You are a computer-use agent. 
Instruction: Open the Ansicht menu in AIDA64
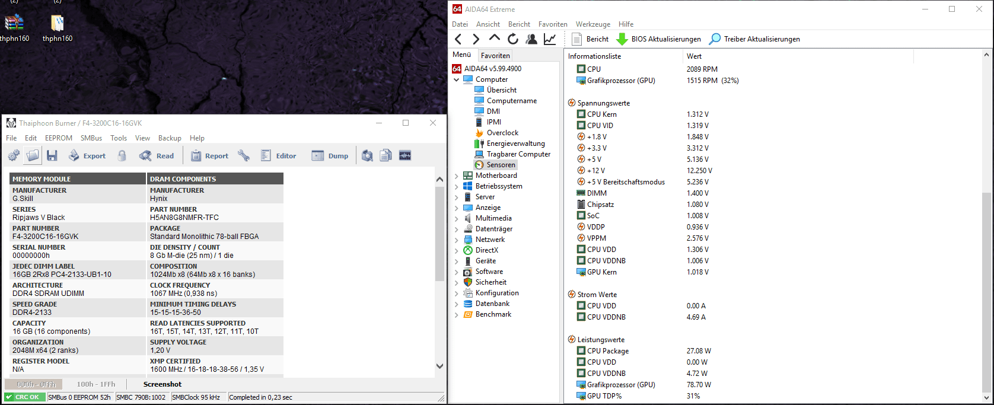pyautogui.click(x=488, y=24)
